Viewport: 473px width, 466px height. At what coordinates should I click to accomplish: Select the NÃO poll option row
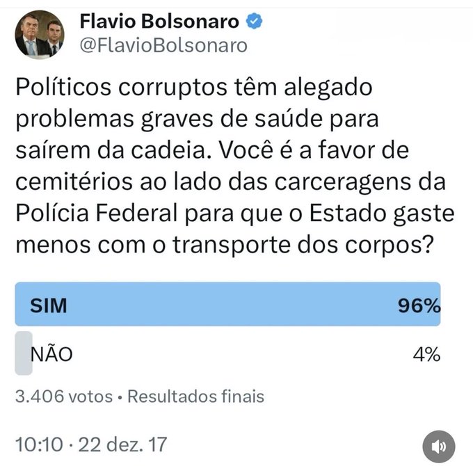(227, 354)
